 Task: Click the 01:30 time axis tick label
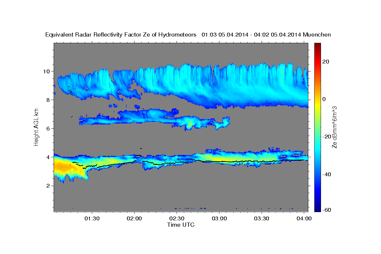[x=92, y=219]
